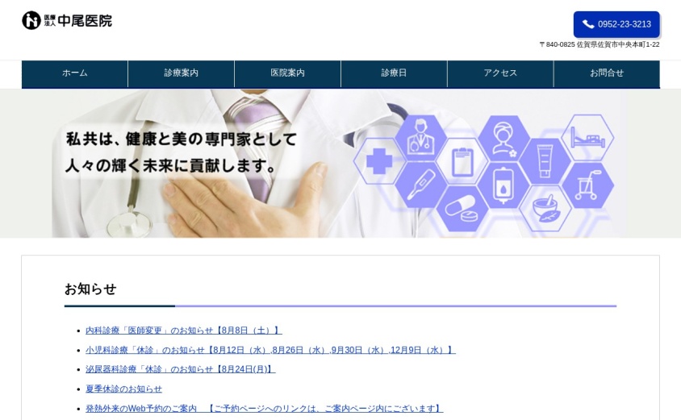Click the cosmetic tube hexagon icon
Screen dimensions: 681x420
click(x=545, y=161)
